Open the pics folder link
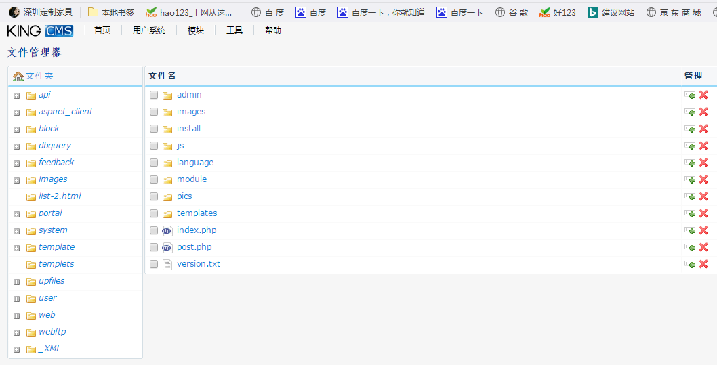This screenshot has height=365, width=717. coord(184,196)
